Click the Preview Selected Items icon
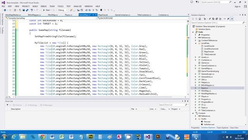The width and height of the screenshot is (248, 140). (232, 19)
